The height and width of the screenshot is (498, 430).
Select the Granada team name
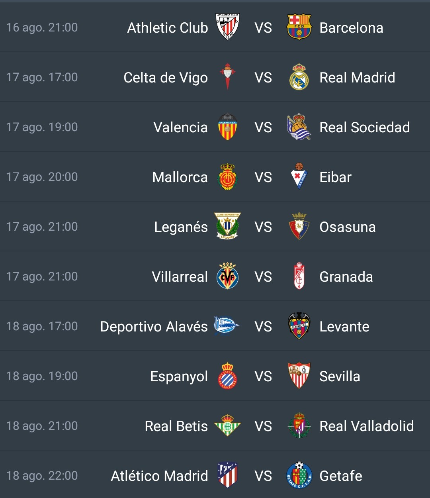pyautogui.click(x=346, y=277)
